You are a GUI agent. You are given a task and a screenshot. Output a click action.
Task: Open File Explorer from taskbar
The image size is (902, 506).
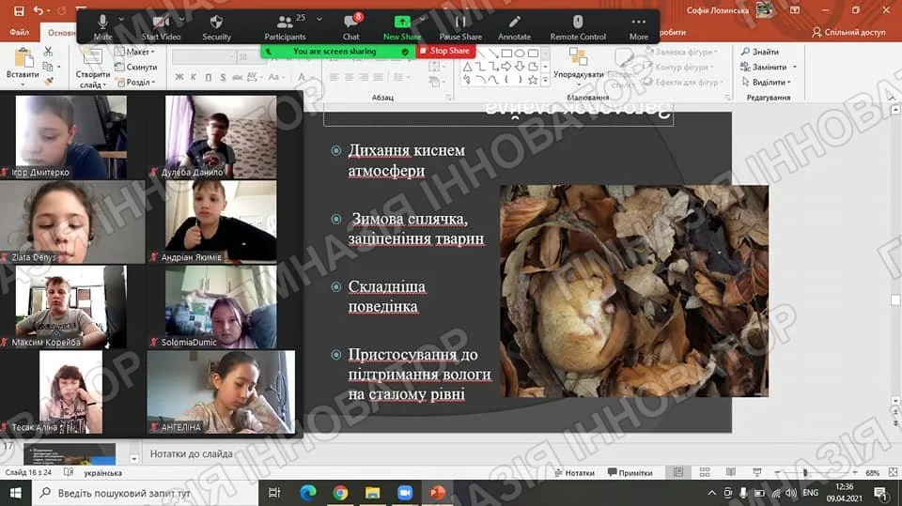[372, 493]
